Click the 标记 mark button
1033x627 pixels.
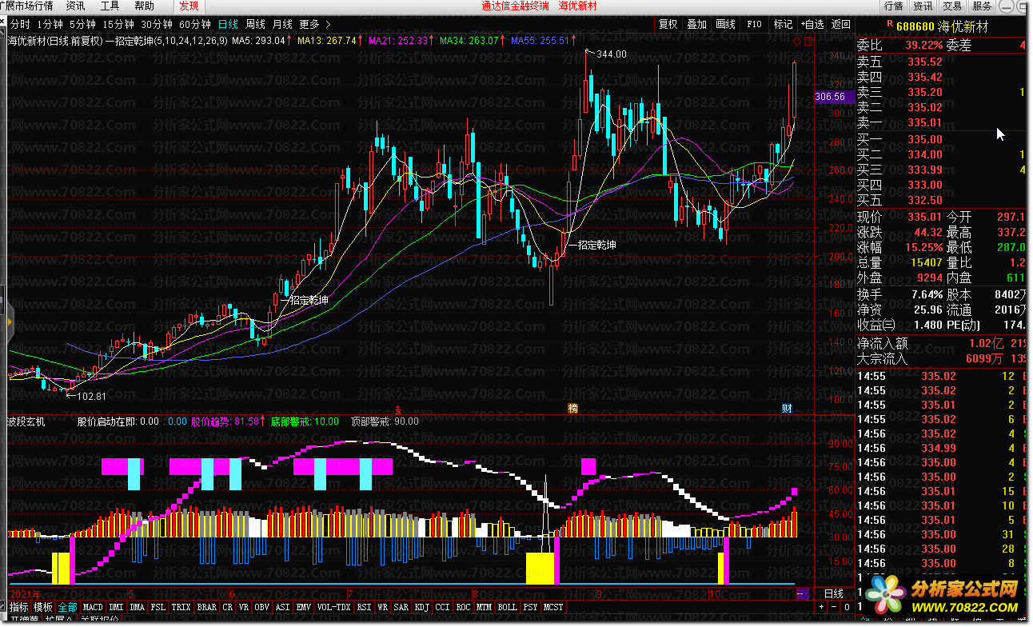783,24
